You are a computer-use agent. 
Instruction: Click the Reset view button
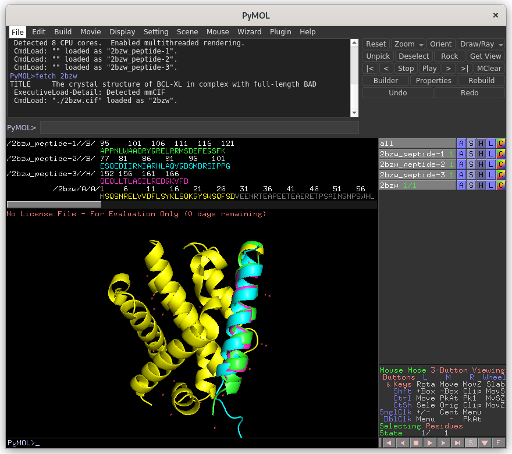(376, 44)
